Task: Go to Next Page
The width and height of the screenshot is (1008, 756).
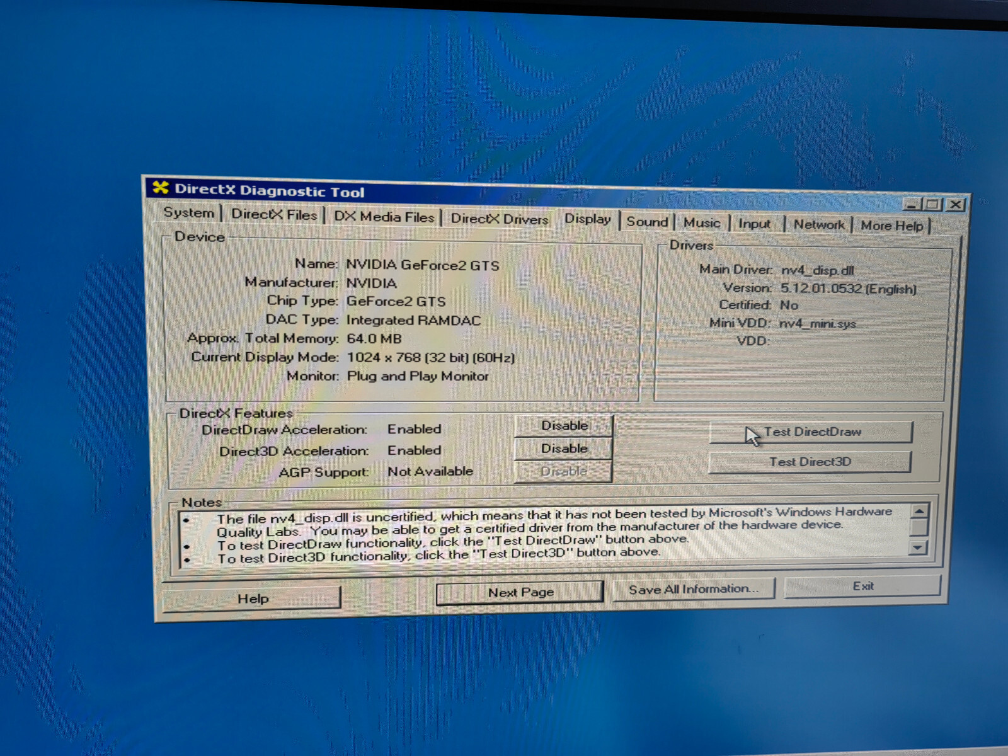Action: (520, 593)
